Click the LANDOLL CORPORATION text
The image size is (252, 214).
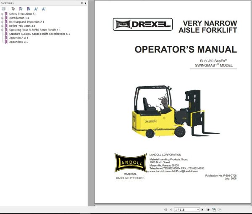pyautogui.click(x=165, y=155)
